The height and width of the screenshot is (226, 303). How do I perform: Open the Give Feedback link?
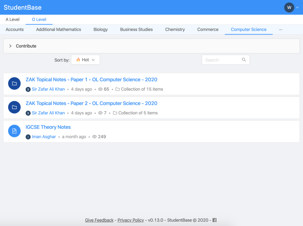[x=99, y=220]
